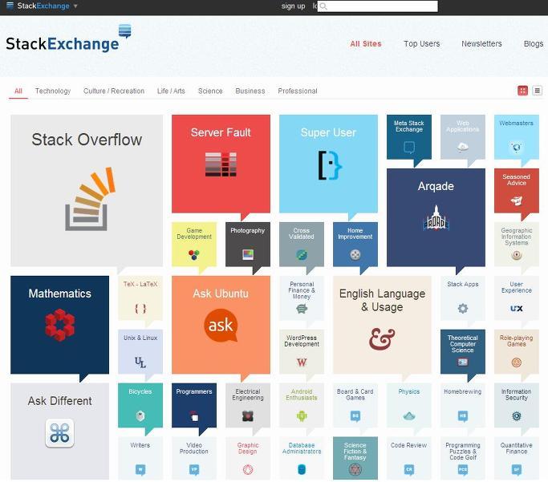Screen dimensions: 548x482
Task: Open the Super User tile
Action: 328,164
